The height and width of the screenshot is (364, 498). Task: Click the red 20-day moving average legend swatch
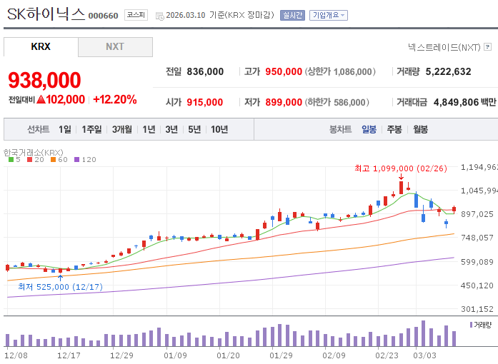click(x=30, y=160)
